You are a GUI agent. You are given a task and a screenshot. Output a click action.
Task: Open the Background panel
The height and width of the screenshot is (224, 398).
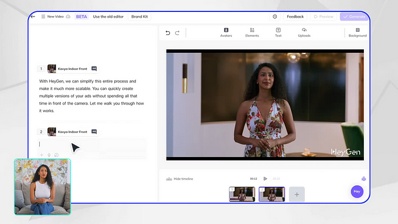358,32
